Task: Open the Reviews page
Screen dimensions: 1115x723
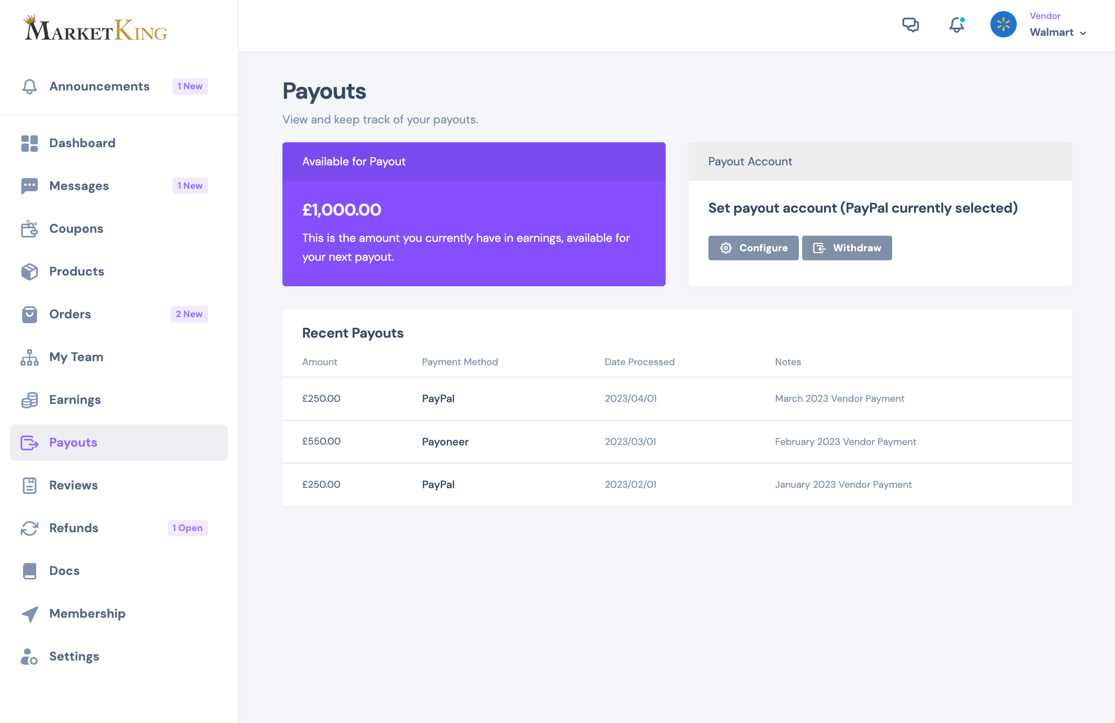Action: 74,485
